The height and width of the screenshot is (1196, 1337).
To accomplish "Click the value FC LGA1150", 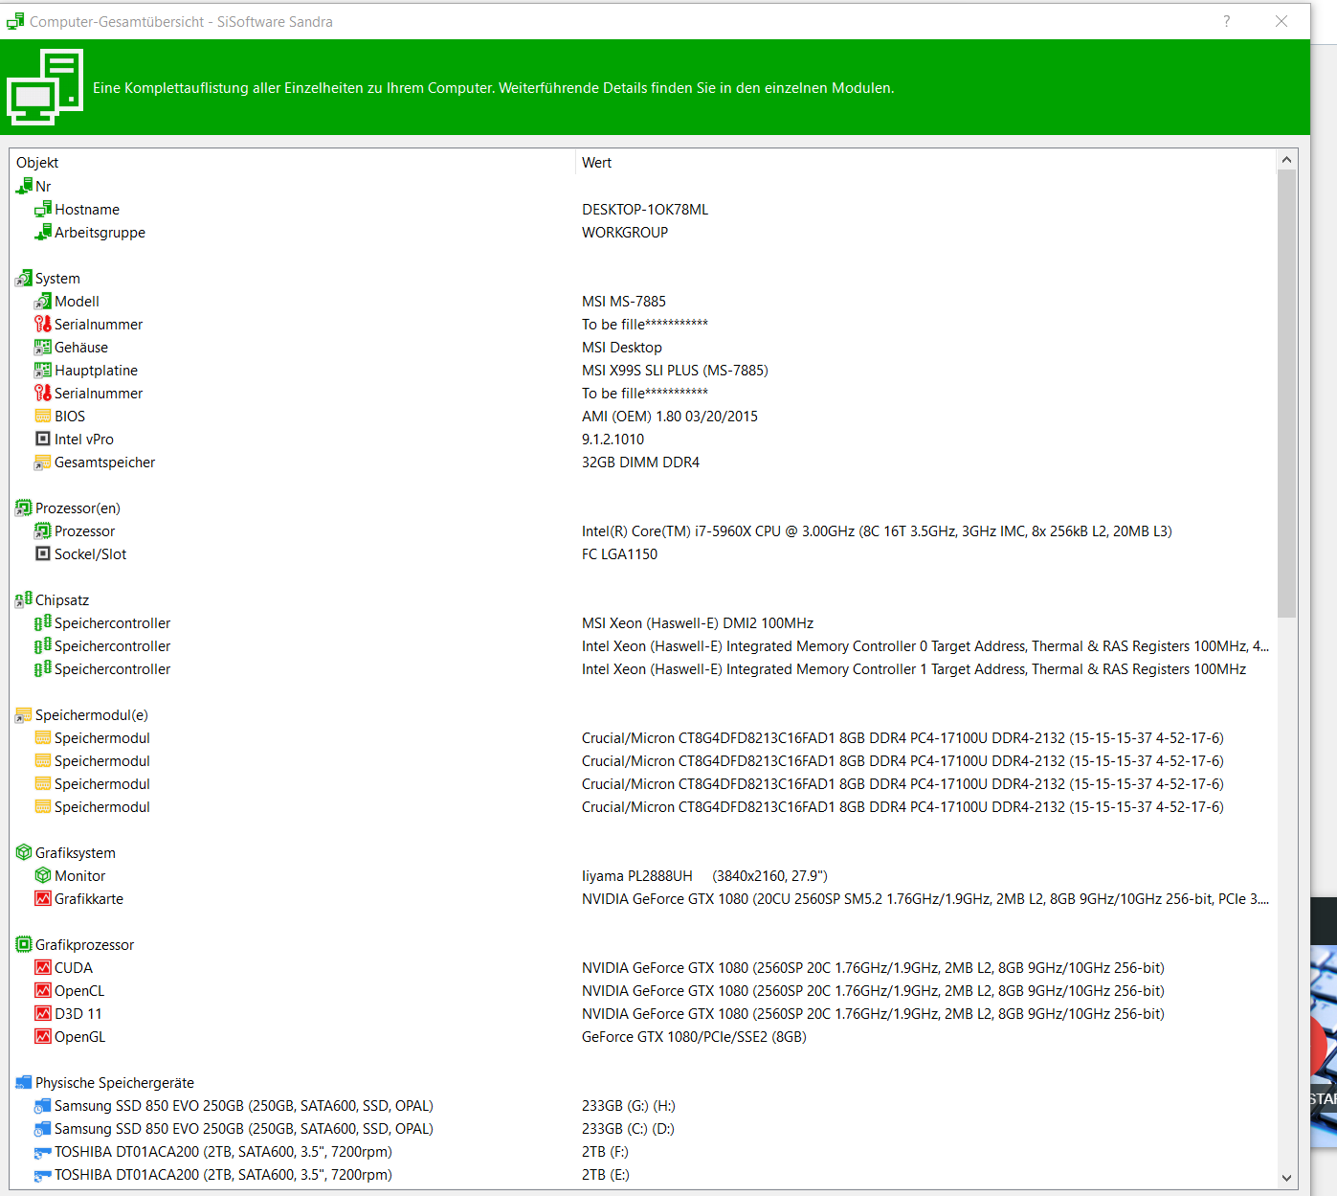I will [x=619, y=553].
